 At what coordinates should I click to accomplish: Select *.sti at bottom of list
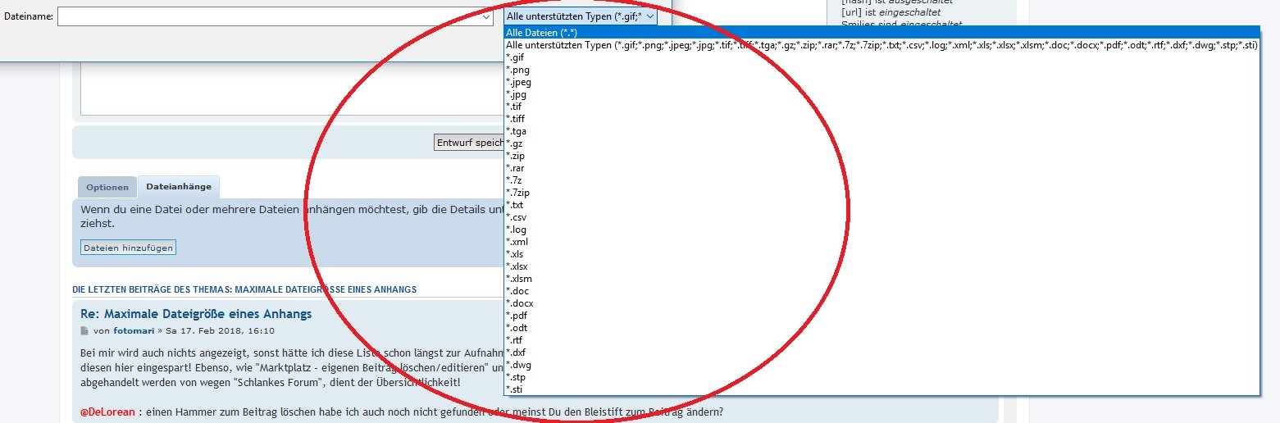(x=515, y=389)
